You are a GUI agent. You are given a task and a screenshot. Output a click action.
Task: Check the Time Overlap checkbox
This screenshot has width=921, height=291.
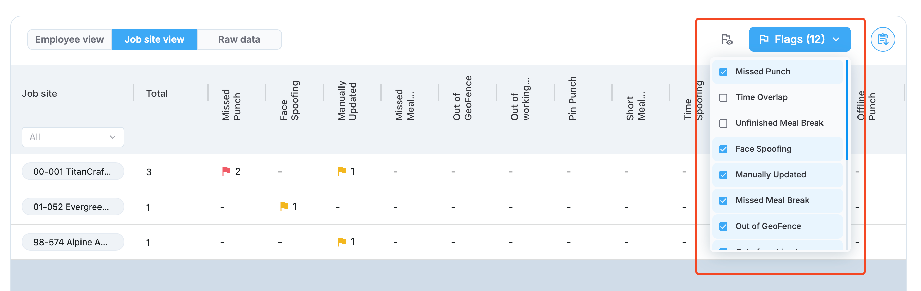click(x=723, y=97)
